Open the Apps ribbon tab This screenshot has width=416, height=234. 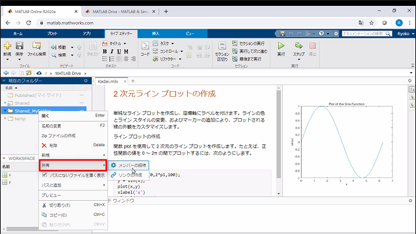pyautogui.click(x=86, y=34)
